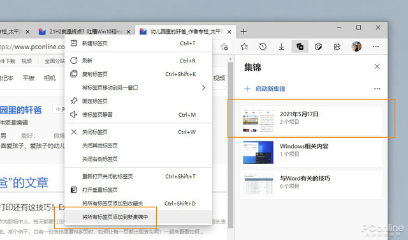This screenshot has width=408, height=240.
Task: Add this page to favorites star
Action: pyautogui.click(x=224, y=47)
